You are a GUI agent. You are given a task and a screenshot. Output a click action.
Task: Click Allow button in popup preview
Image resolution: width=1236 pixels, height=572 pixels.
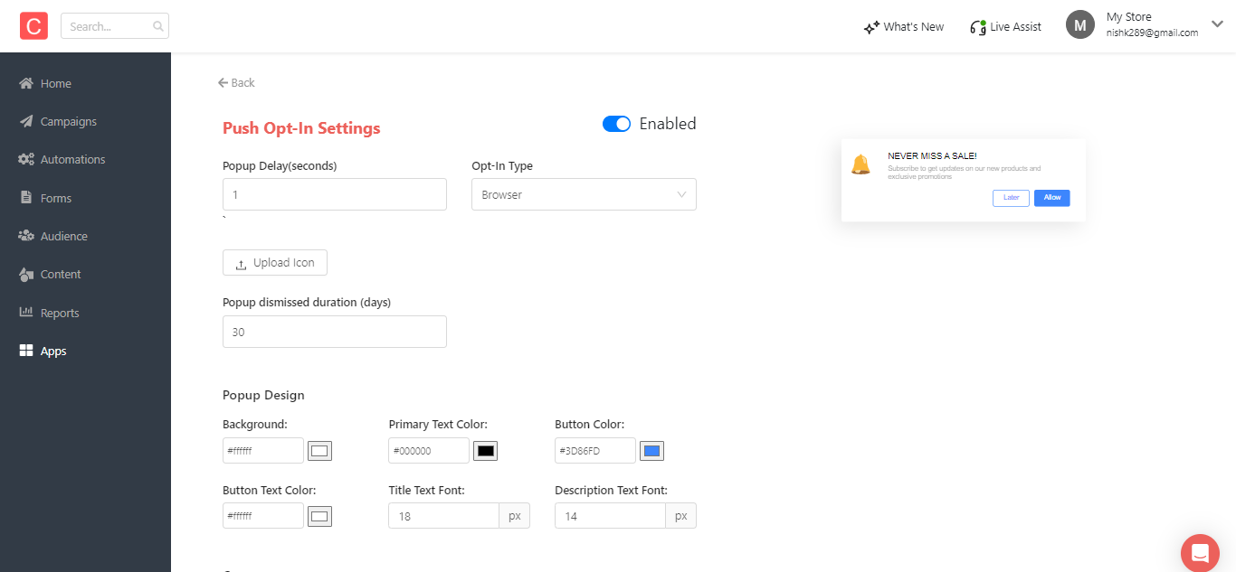click(1052, 198)
